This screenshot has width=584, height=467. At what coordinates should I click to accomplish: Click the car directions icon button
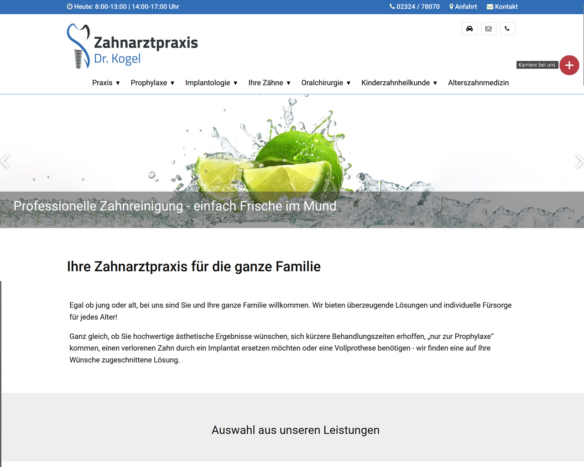[x=469, y=29]
